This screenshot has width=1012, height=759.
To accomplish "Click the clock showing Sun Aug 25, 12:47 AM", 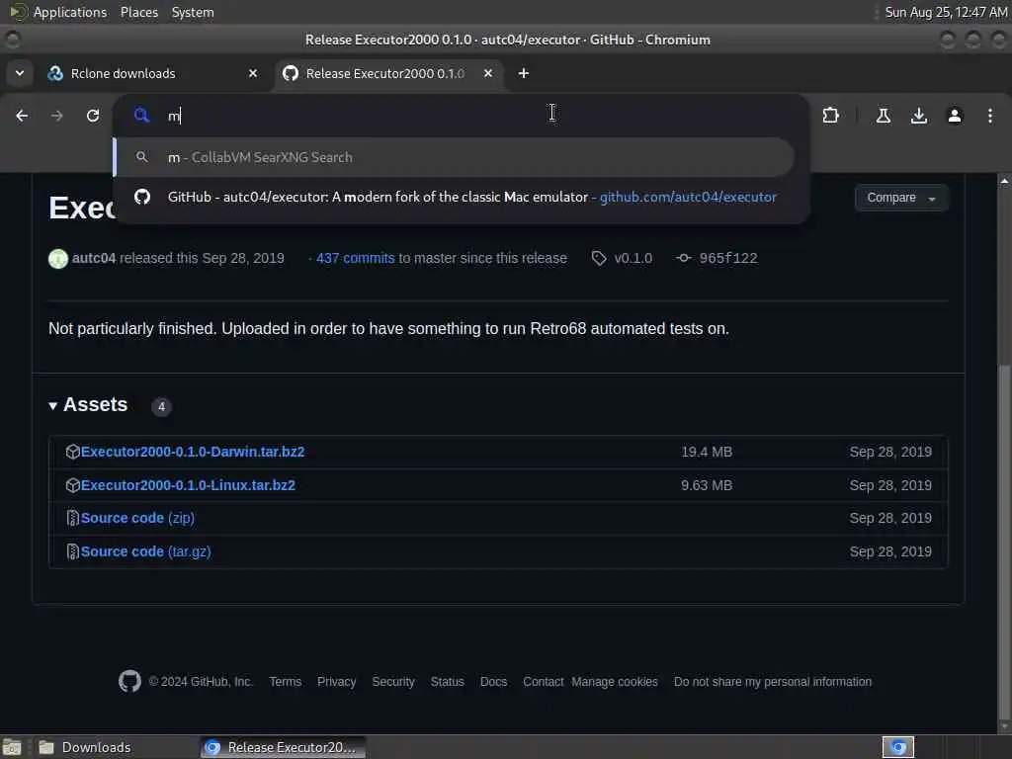I will tap(946, 12).
